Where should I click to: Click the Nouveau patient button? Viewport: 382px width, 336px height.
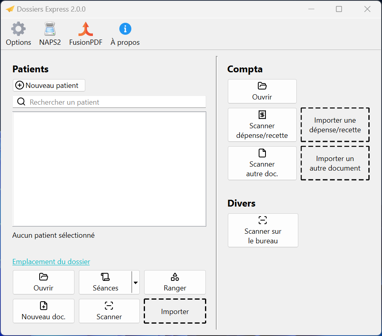tap(49, 85)
